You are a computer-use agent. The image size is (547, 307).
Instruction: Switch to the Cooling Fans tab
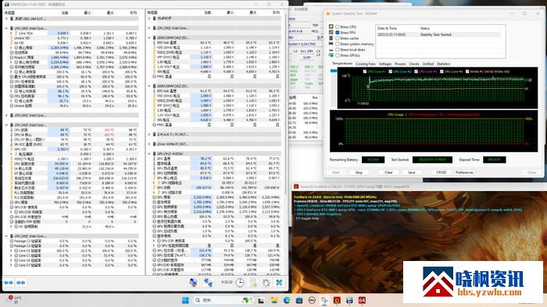[x=366, y=64]
